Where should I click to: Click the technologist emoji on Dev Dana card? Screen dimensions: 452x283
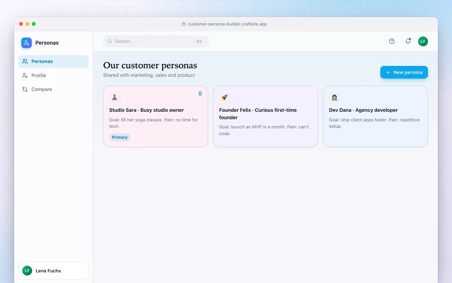click(334, 97)
